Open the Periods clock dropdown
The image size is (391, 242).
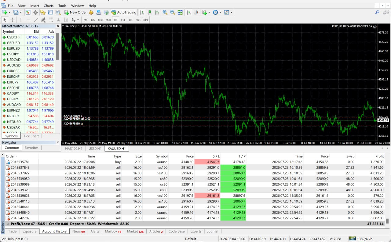click(220, 12)
